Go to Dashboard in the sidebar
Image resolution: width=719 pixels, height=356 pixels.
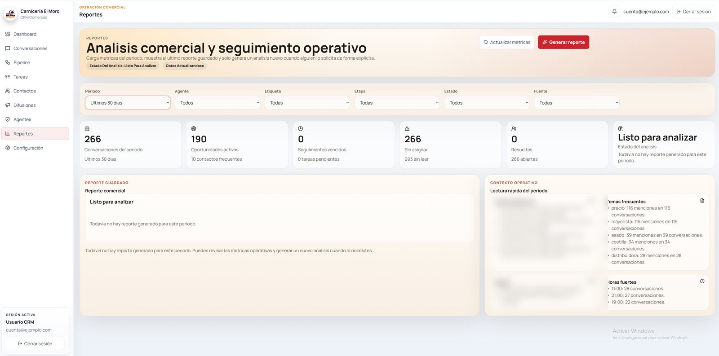pyautogui.click(x=35, y=34)
